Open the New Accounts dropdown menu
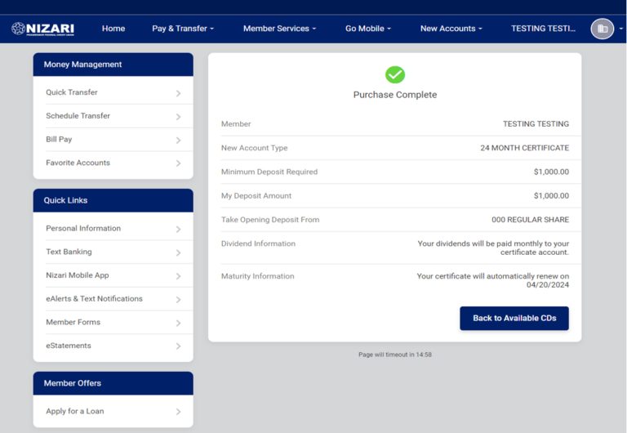 (451, 29)
